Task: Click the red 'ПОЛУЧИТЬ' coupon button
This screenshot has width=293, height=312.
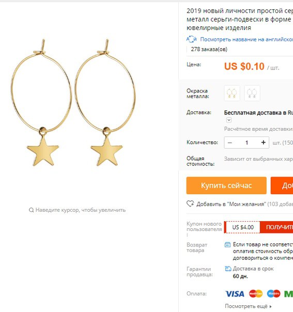Action: pos(276,227)
